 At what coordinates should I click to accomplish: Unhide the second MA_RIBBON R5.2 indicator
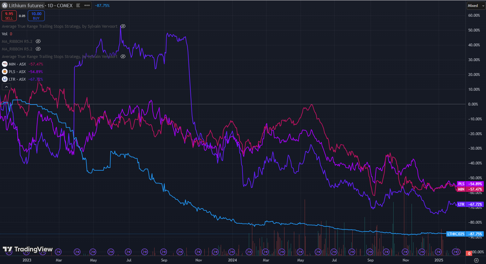(38, 49)
